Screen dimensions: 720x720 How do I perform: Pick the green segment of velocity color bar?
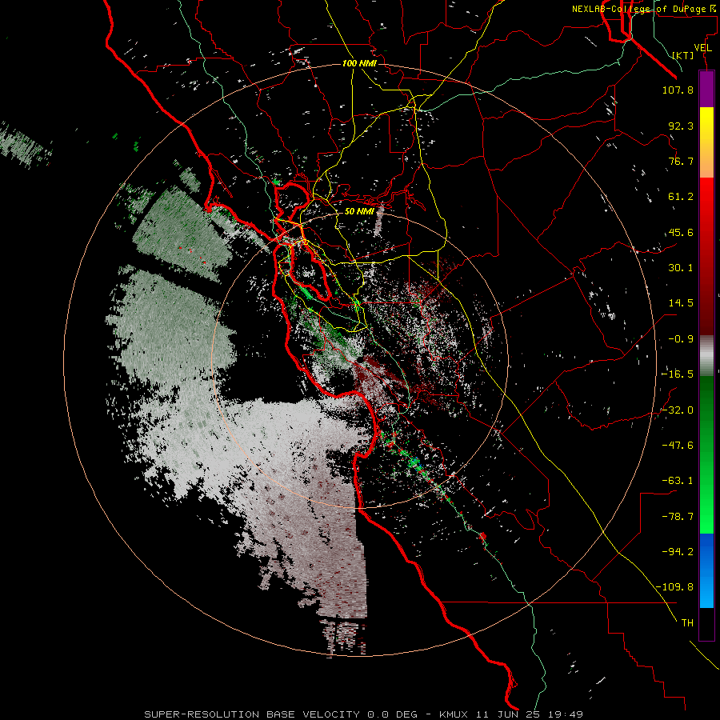(706, 454)
